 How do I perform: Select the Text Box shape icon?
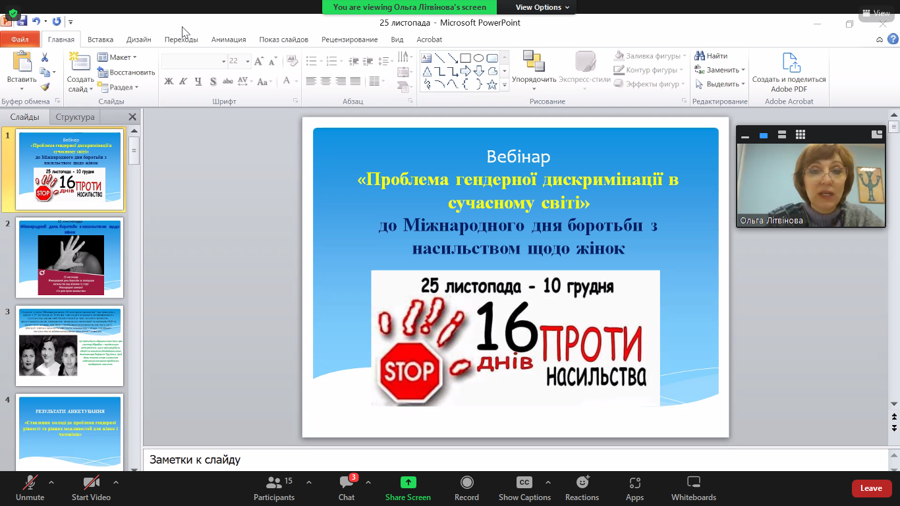click(x=426, y=58)
